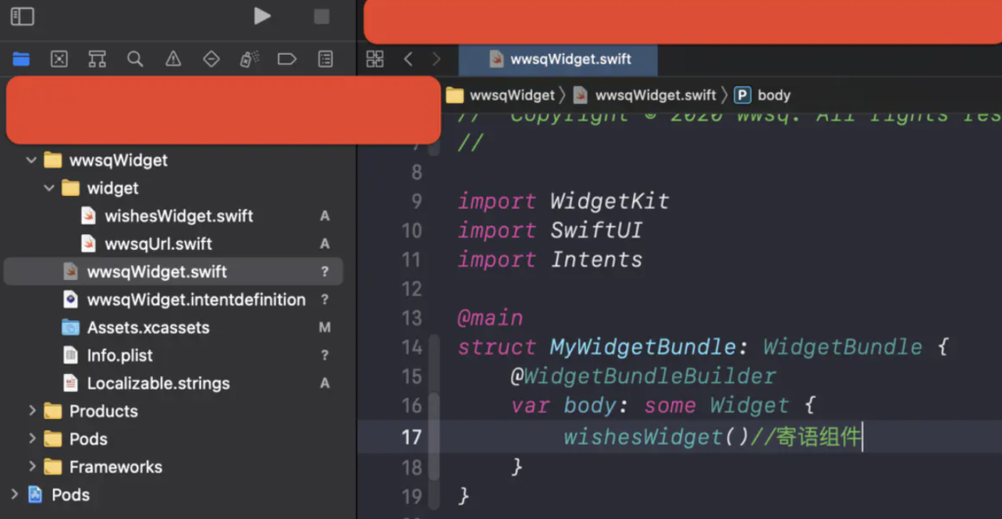Screen dimensions: 1002x519
Task: Click '@WidgetBundleBuilder' attribute text
Action: tap(644, 377)
